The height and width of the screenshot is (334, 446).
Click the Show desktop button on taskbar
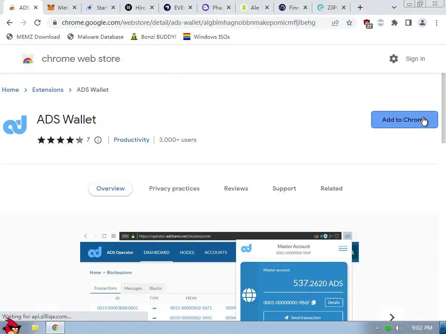click(443, 328)
